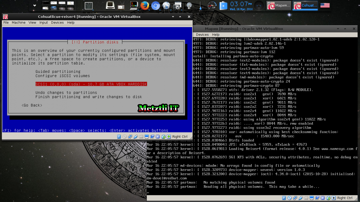The height and width of the screenshot is (202, 360).
Task: Select bottom-right workspace thumbnail in the pager
Action: click(71, 8)
